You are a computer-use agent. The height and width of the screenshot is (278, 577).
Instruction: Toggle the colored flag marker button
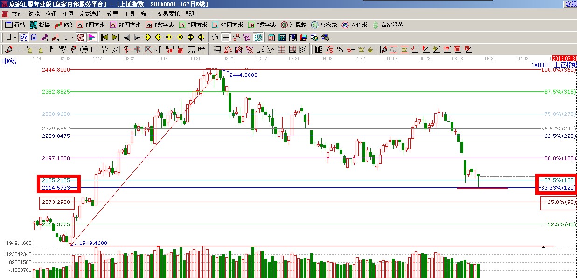(91, 37)
